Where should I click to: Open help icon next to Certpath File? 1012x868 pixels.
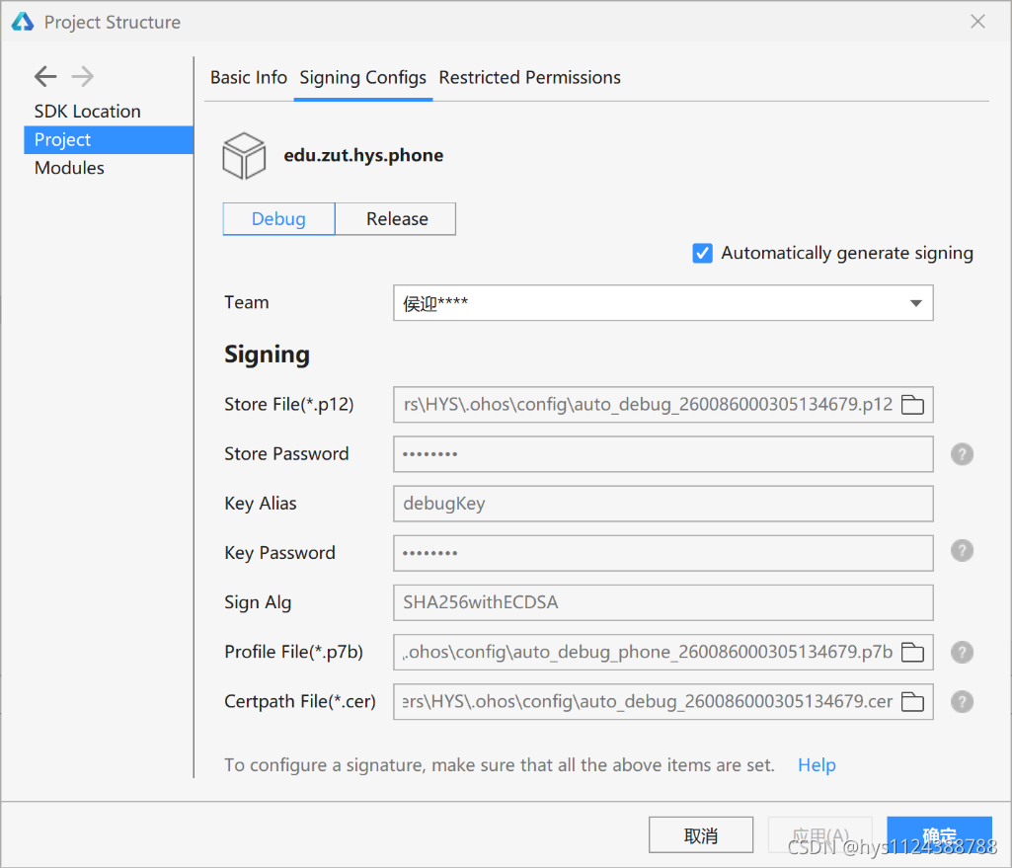click(962, 701)
